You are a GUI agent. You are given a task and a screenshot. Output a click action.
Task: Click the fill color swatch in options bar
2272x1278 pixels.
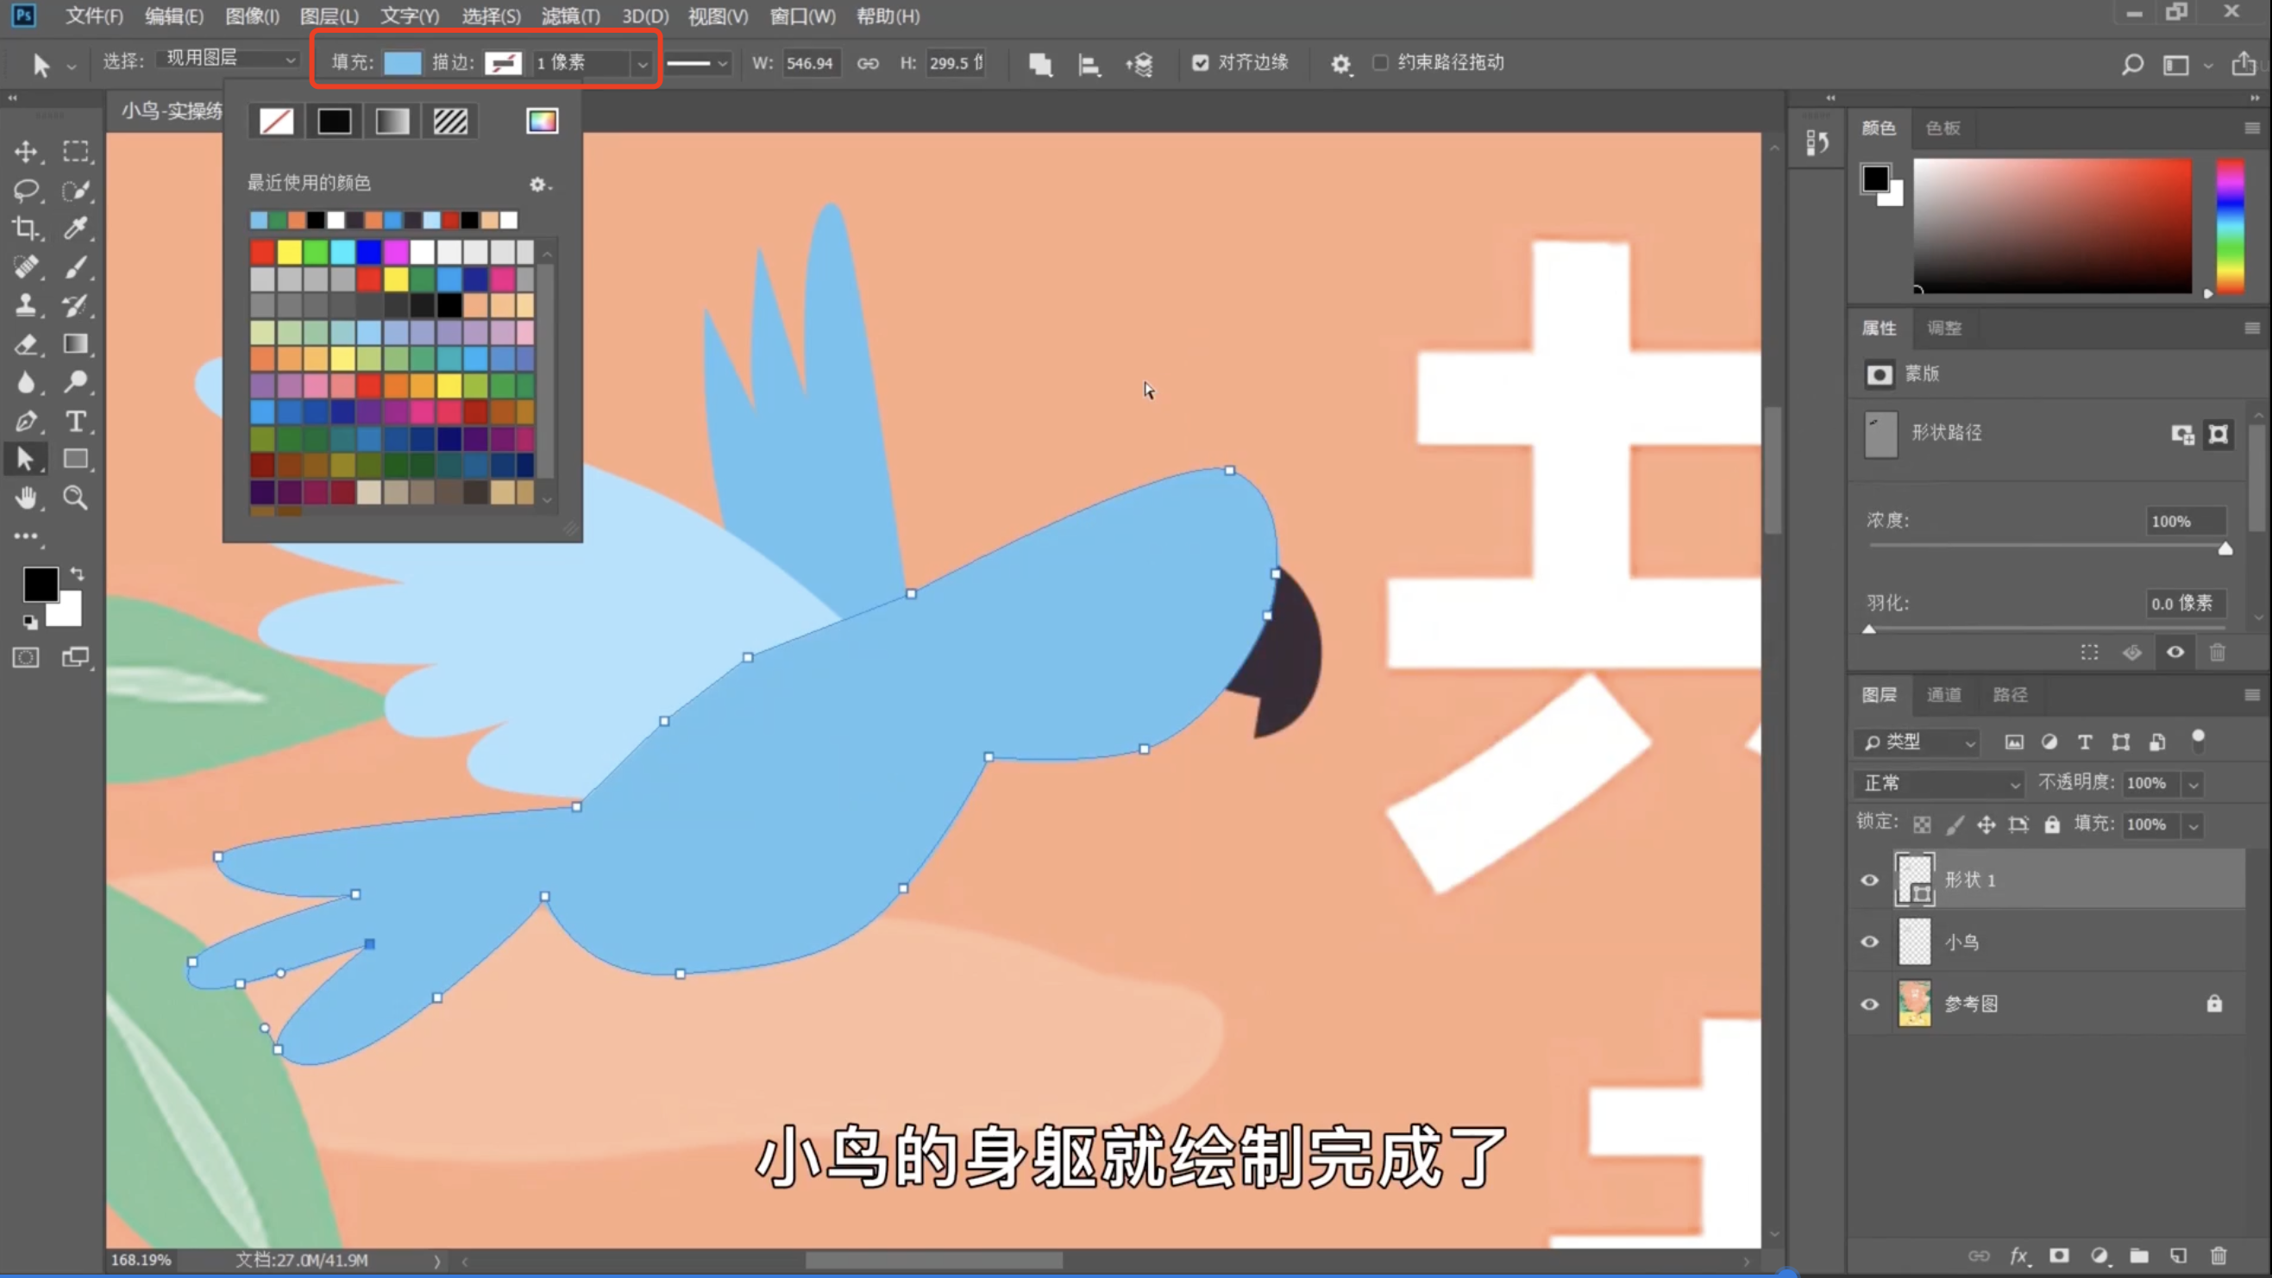402,63
